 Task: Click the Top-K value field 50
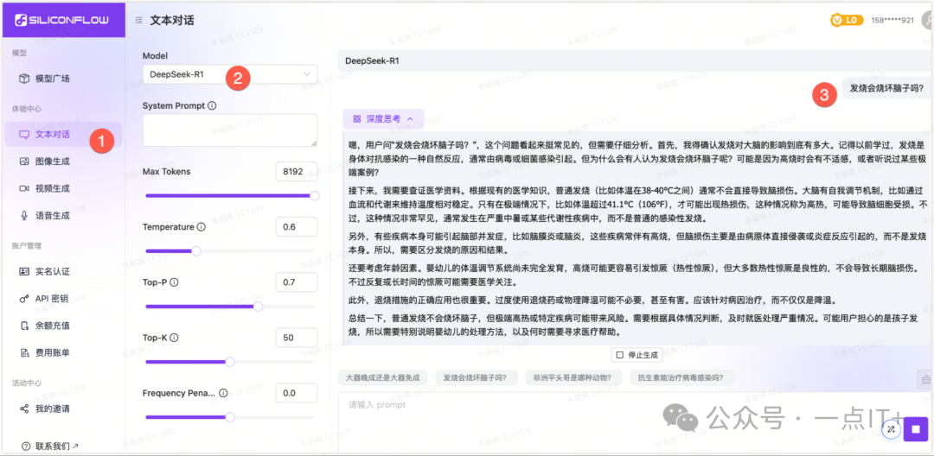coord(296,338)
